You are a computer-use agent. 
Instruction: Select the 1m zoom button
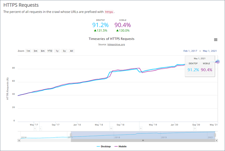coord(28,51)
